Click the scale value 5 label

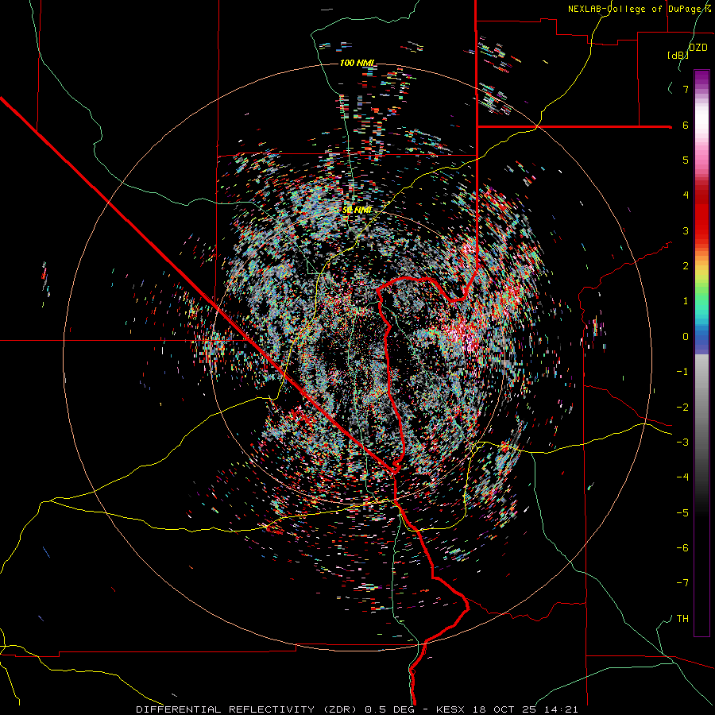(x=686, y=160)
